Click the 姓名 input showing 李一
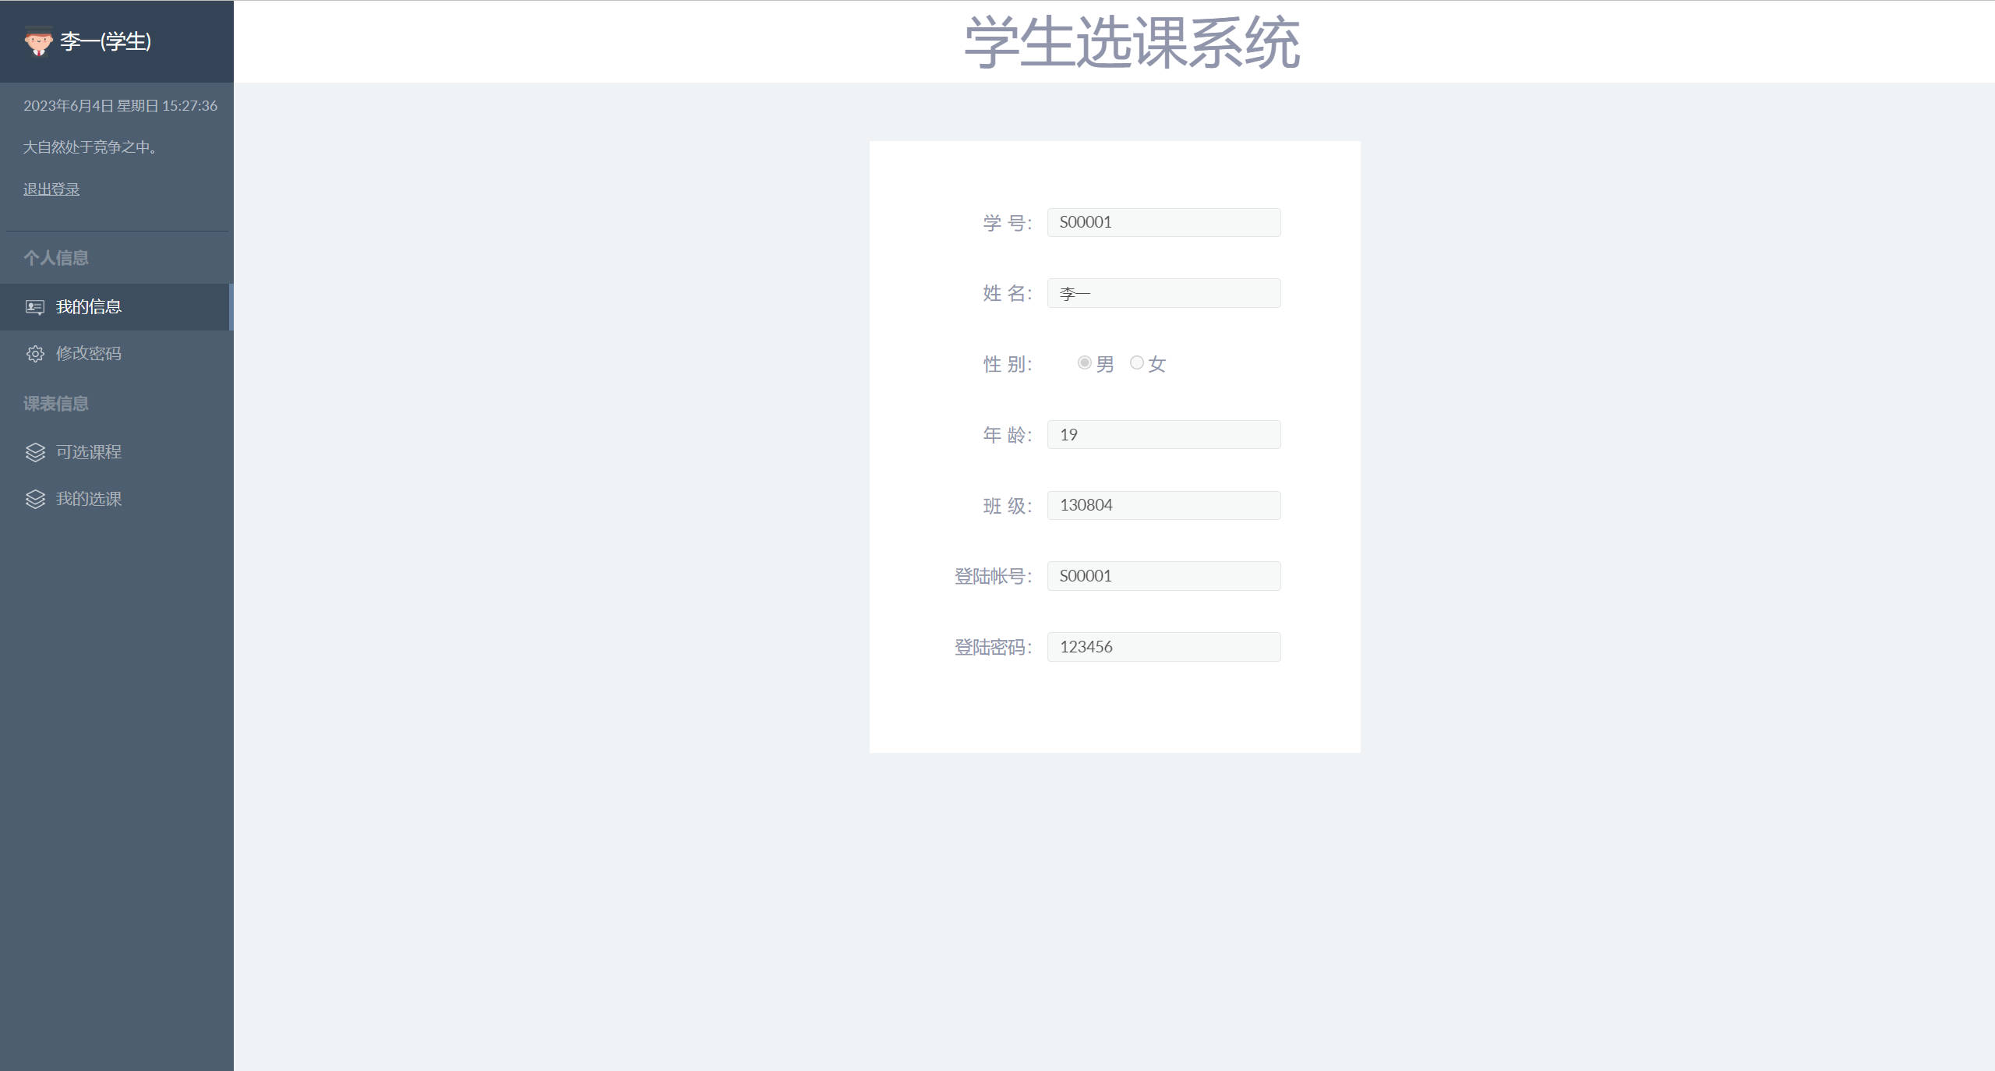This screenshot has width=1995, height=1071. point(1163,292)
